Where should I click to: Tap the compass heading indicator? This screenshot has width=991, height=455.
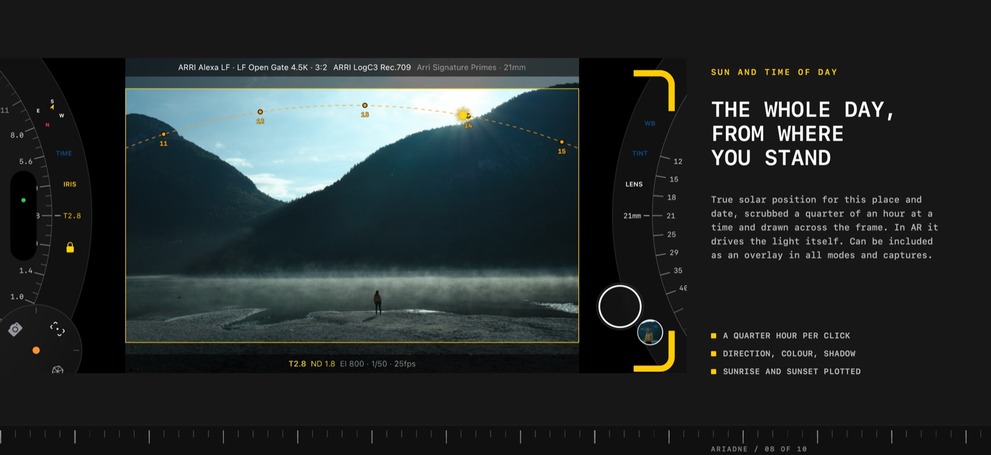[50, 113]
